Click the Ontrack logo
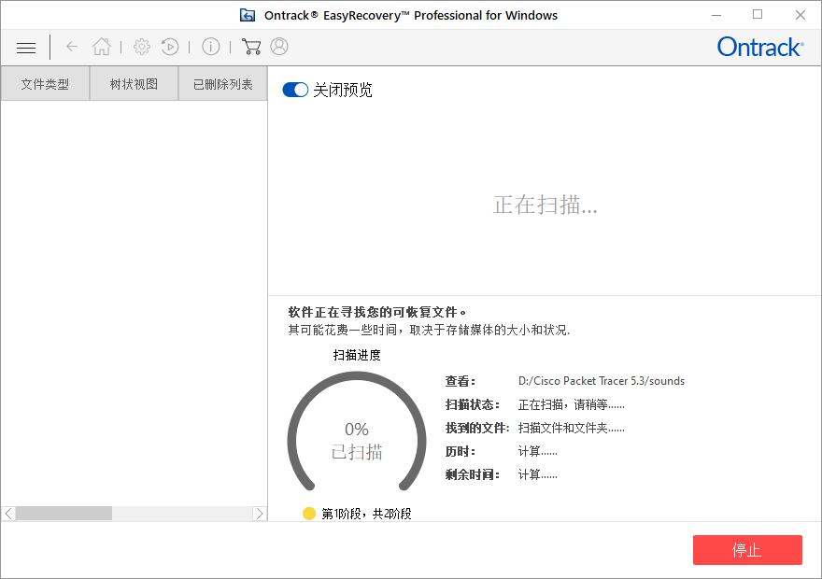 coord(759,47)
